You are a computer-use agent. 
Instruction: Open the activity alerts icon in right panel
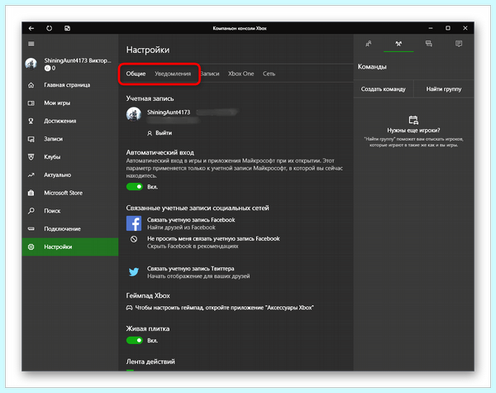click(459, 44)
